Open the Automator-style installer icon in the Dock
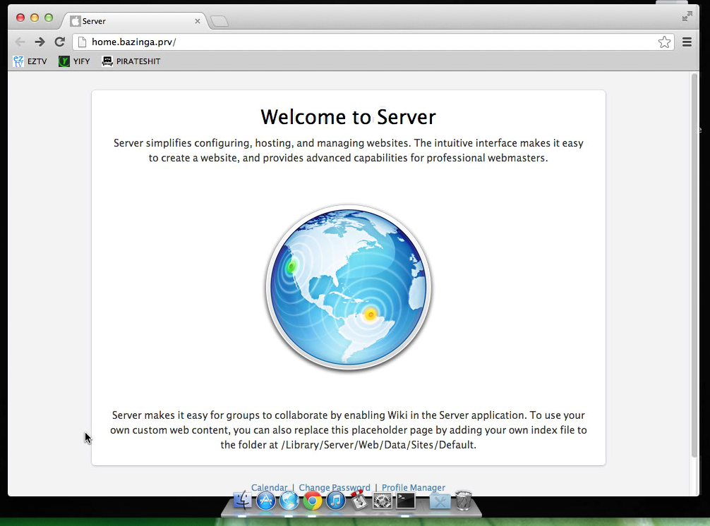Image resolution: width=710 pixels, height=526 pixels. [x=359, y=501]
